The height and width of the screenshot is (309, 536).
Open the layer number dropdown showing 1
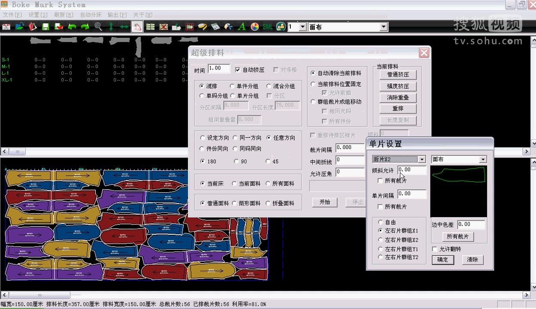point(303,27)
